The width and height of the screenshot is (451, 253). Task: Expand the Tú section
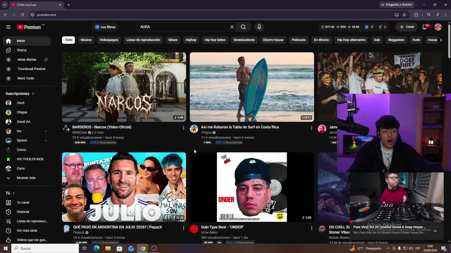coord(10,193)
